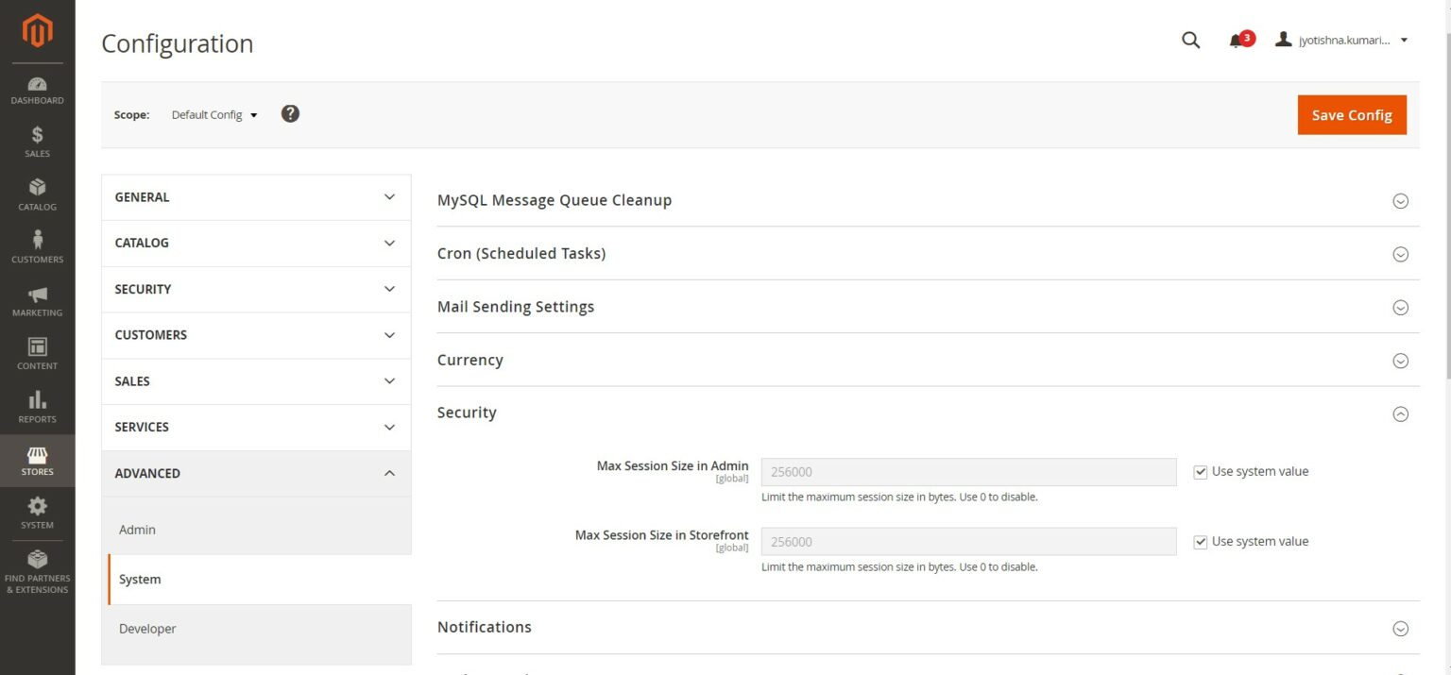The width and height of the screenshot is (1451, 675).
Task: Click Admin field hint 'Limit the maximum session size'
Action: click(x=899, y=497)
